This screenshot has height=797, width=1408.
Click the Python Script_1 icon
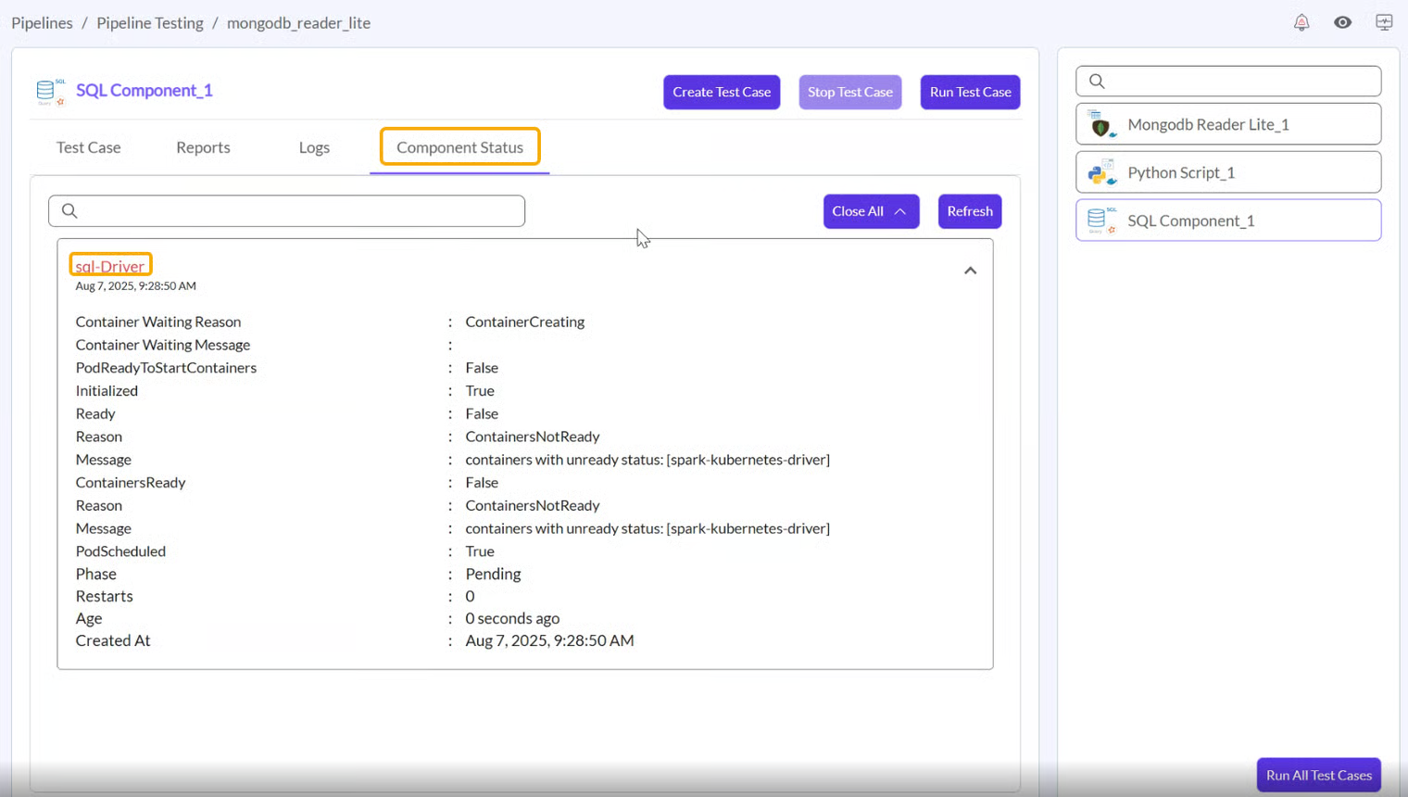pos(1101,172)
